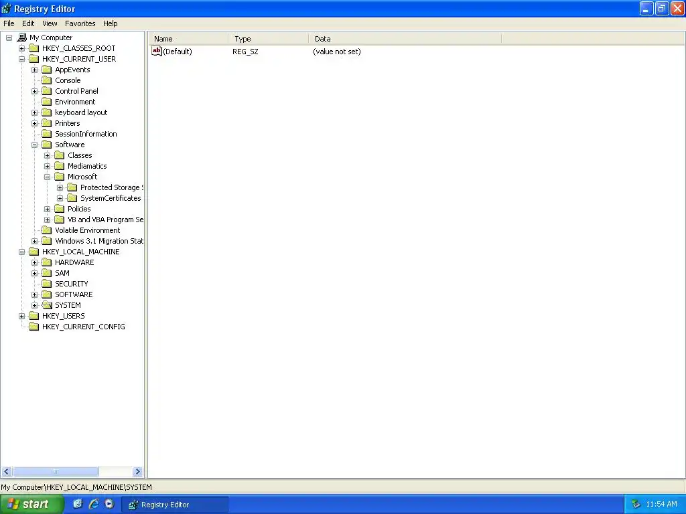Click the SessionInformation folder icon

(x=46, y=134)
